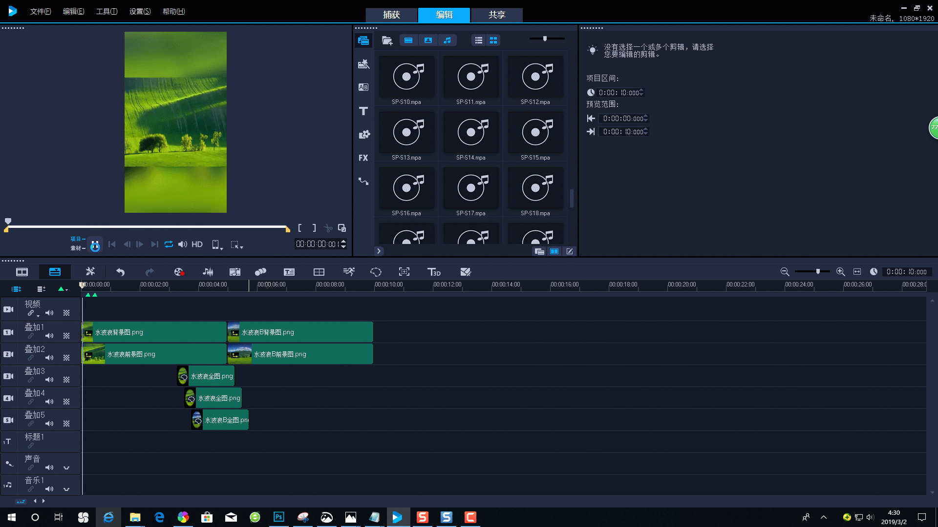
Task: Toggle repeat loop playback
Action: pyautogui.click(x=169, y=244)
